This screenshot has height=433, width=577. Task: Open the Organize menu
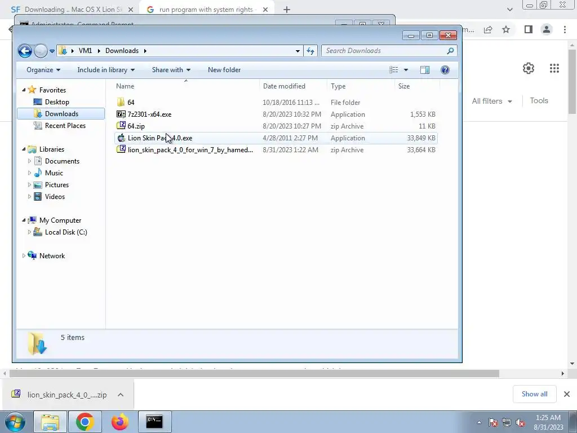43,70
